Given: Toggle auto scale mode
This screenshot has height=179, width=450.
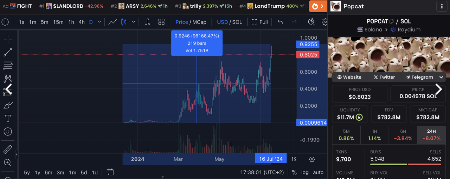Looking at the screenshot, I should coord(318,173).
